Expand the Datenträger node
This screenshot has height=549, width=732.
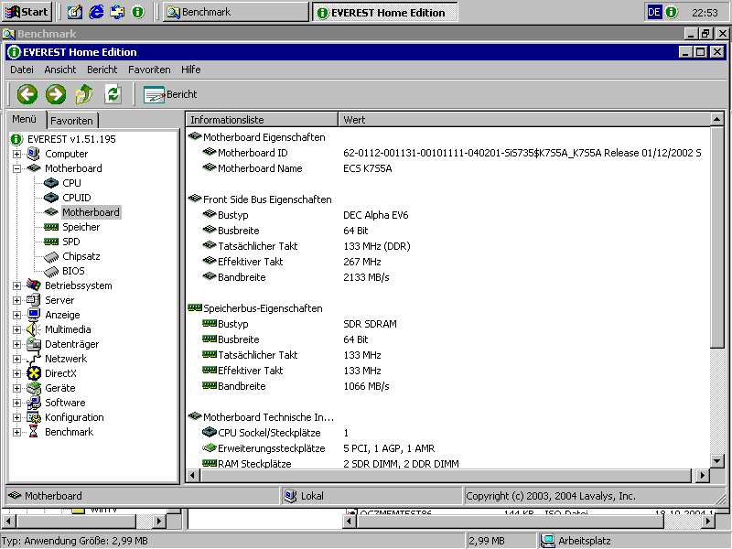point(16,345)
